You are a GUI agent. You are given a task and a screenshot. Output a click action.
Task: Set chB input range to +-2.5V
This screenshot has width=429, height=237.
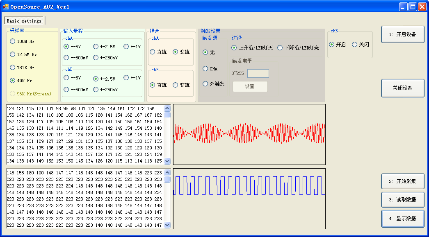[x=104, y=79]
